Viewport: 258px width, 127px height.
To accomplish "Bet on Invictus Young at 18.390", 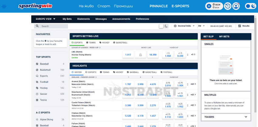I will pyautogui.click(x=153, y=55).
